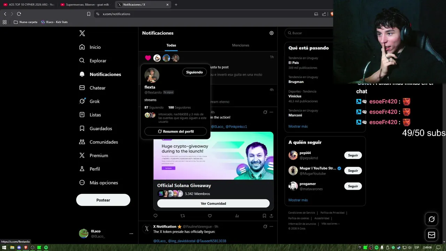Switch to AOS TOP 10 CYPHER tab
This screenshot has width=446, height=251.
[x=29, y=5]
